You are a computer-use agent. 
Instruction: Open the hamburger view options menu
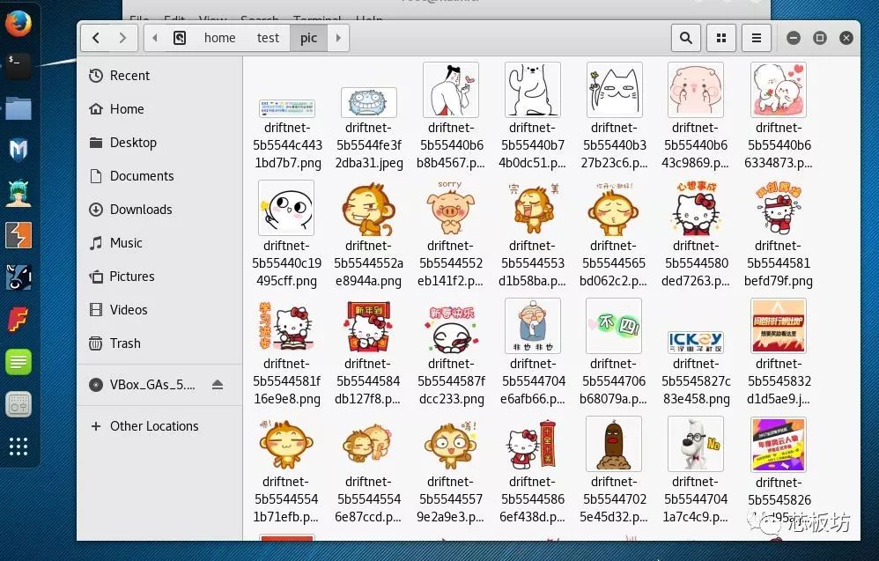757,38
